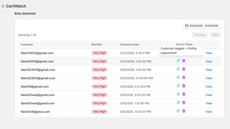Click the tag icon for fake1254510@gmail.com
This screenshot has height=129, width=230.
click(x=178, y=69)
